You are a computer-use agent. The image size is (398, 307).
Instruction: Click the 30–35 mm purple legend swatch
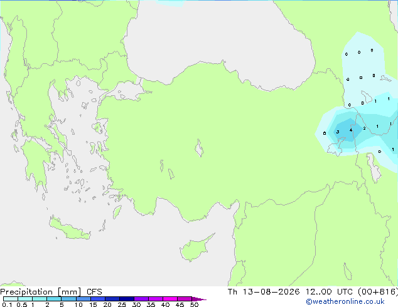(141, 299)
